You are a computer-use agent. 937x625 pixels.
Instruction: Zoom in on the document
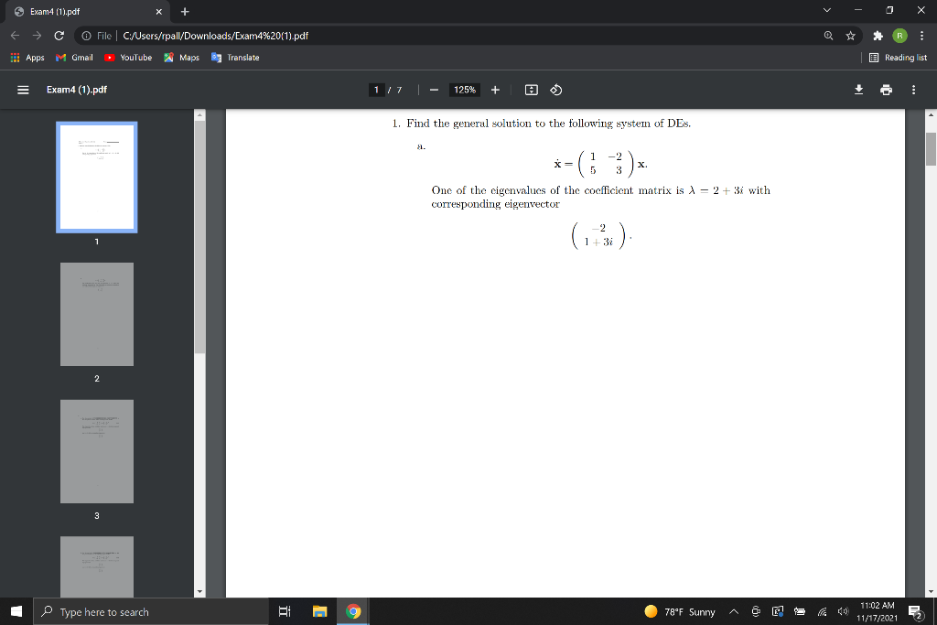[495, 90]
